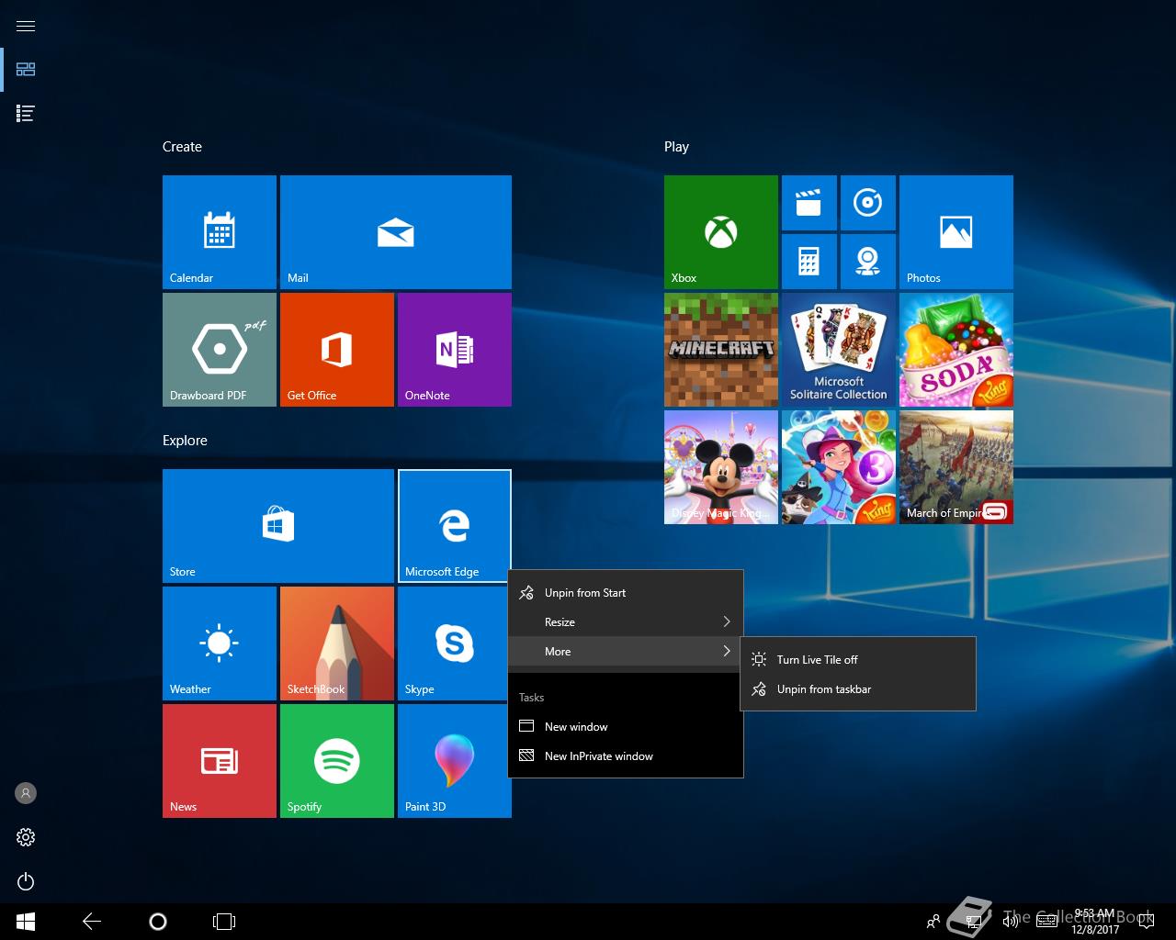Switch to All apps list view

[26, 114]
